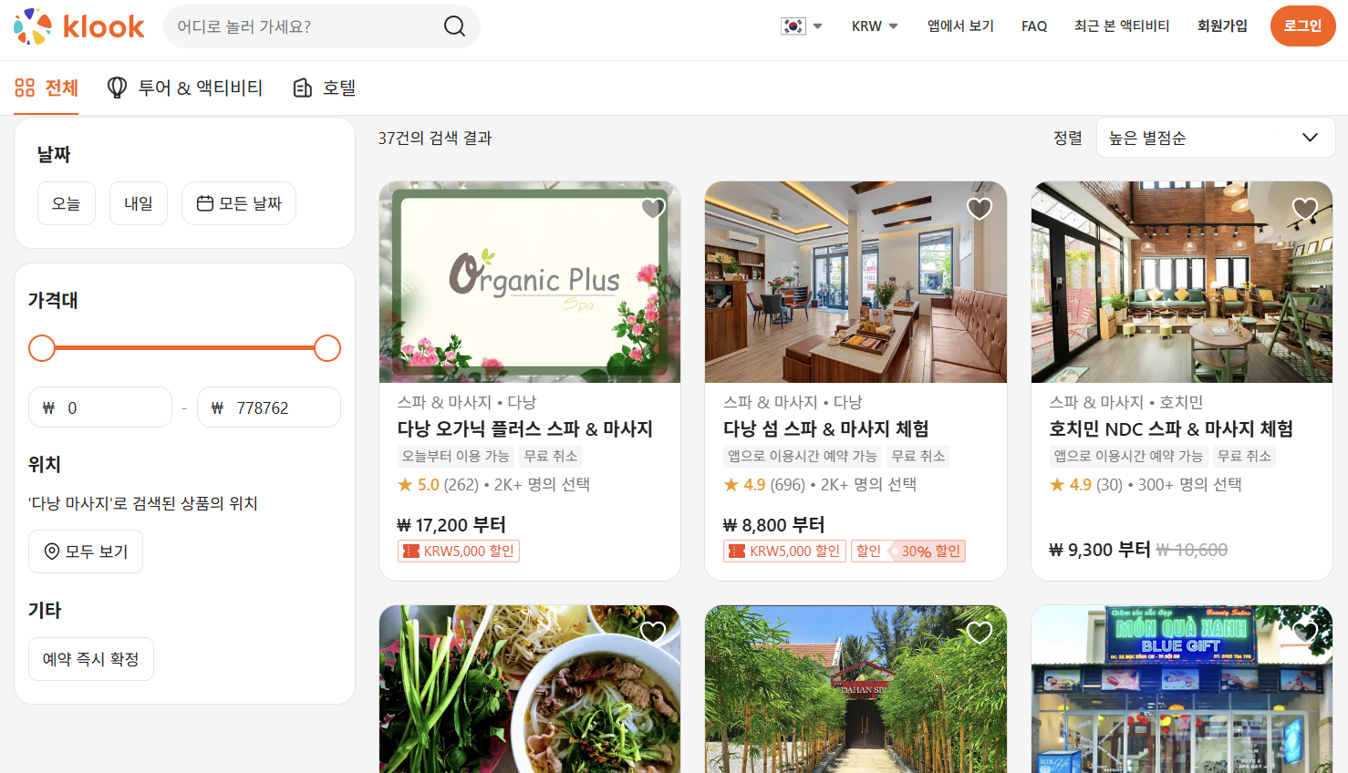
Task: Click the ₩ 17,200 부터 price
Action: point(451,525)
